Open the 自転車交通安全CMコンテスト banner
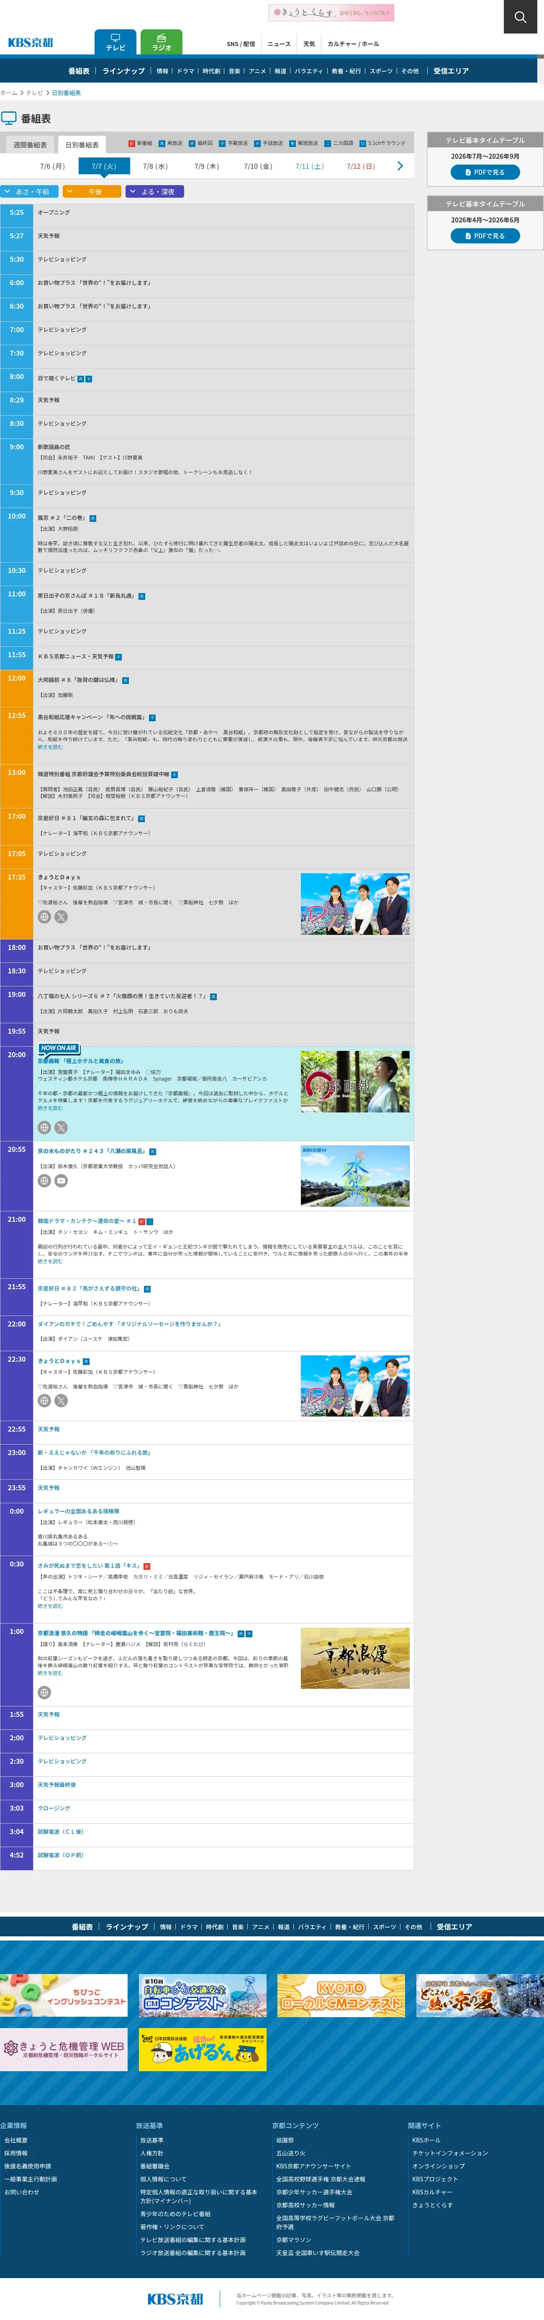 click(202, 1995)
